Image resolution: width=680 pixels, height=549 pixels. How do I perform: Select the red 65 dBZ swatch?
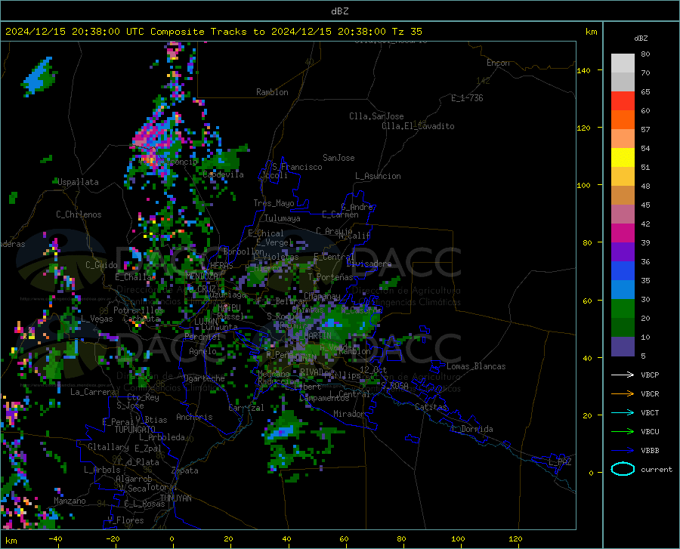click(623, 101)
